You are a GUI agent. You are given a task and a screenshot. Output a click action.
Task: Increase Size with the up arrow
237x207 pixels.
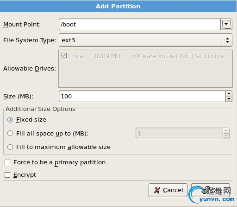click(x=229, y=94)
